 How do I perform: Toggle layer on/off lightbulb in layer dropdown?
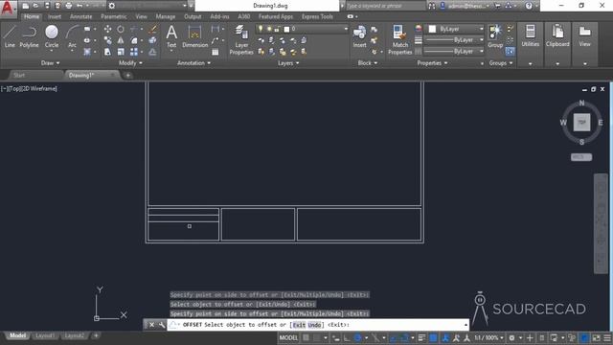[261, 29]
